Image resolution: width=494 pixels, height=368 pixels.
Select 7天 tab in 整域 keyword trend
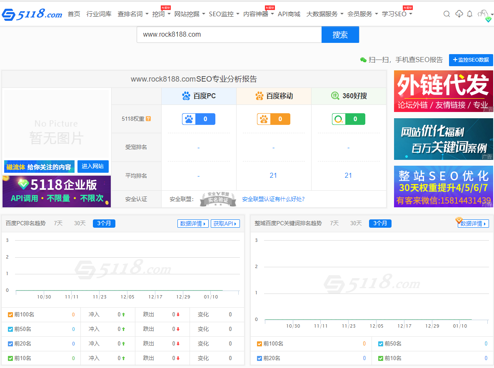334,223
